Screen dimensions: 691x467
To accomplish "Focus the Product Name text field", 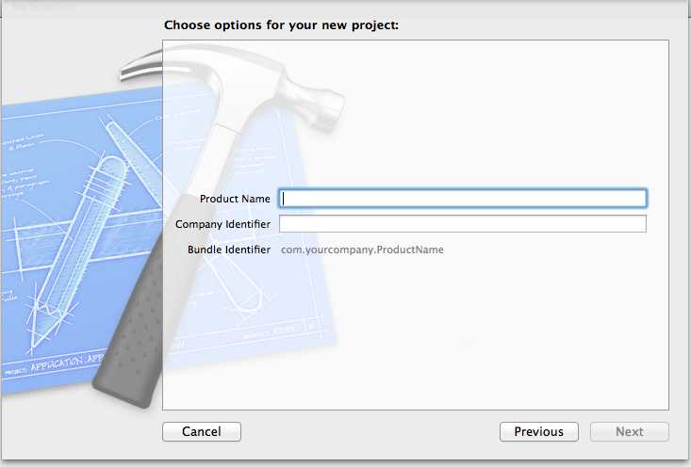I will click(463, 199).
